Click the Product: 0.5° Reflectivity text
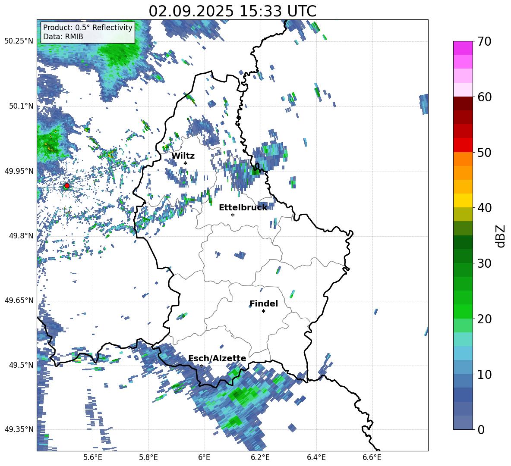This screenshot has height=466, width=511. [88, 27]
